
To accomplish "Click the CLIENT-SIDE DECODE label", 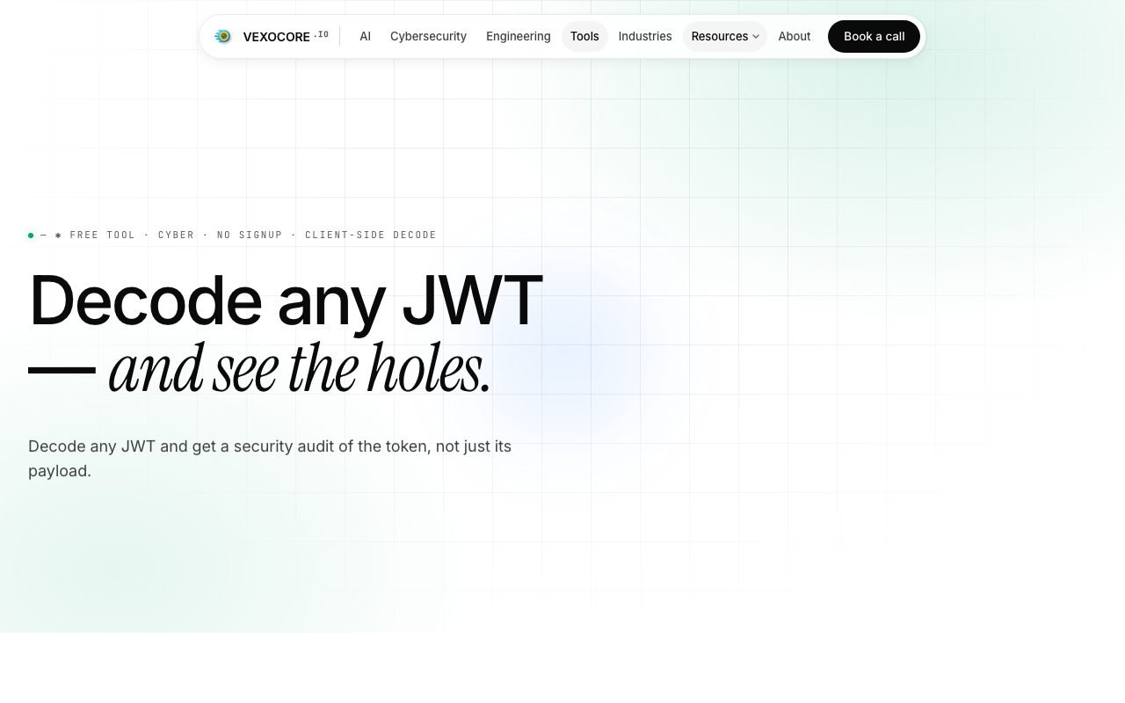I will point(371,235).
